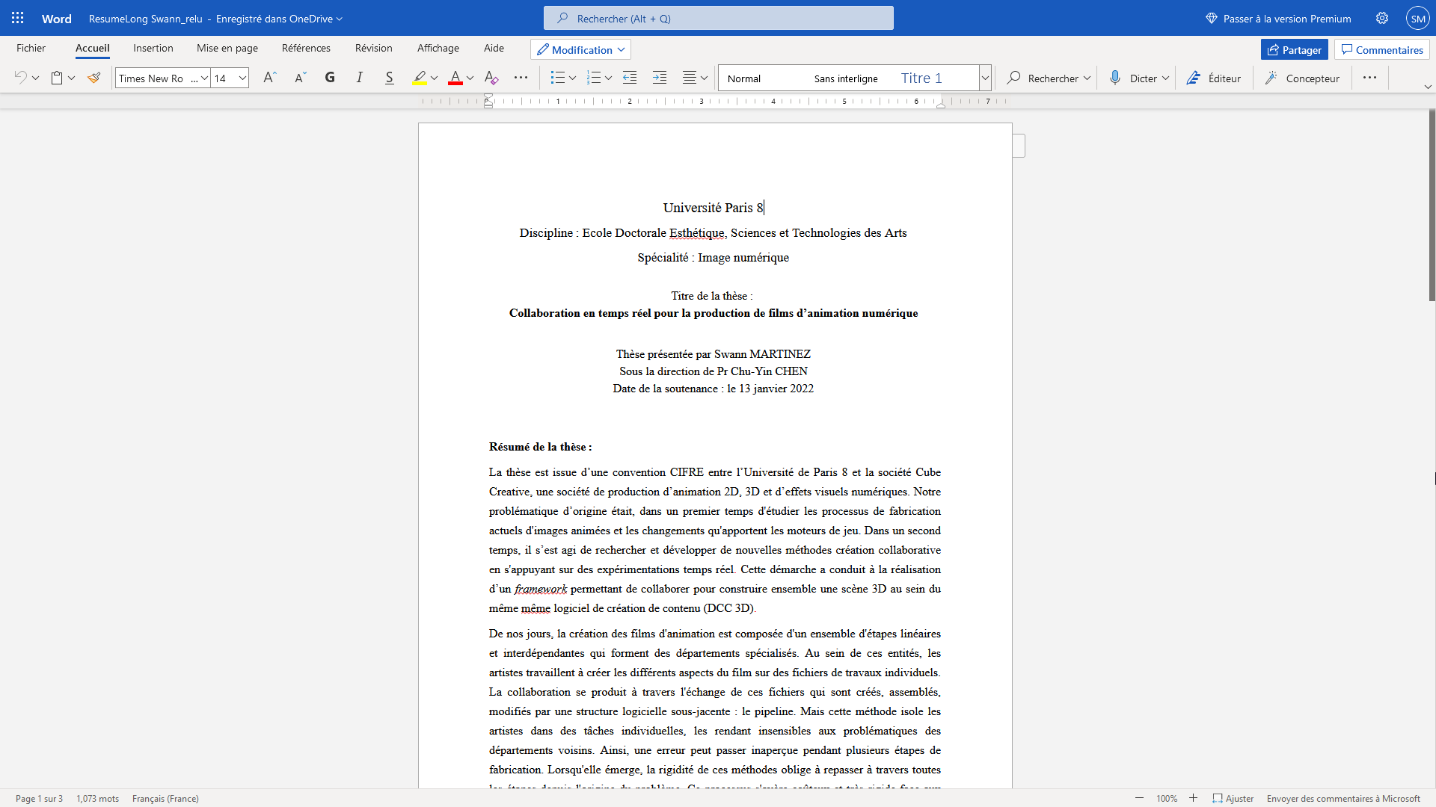
Task: Click the Clear Formatting eraser icon
Action: coord(491,78)
